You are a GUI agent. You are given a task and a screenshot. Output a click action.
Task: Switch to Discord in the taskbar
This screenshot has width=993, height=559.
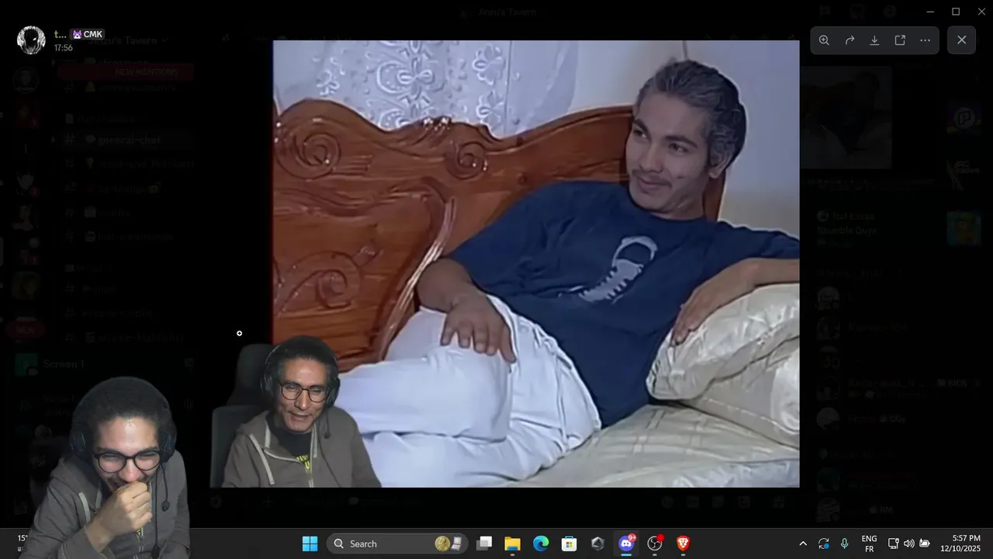point(626,543)
